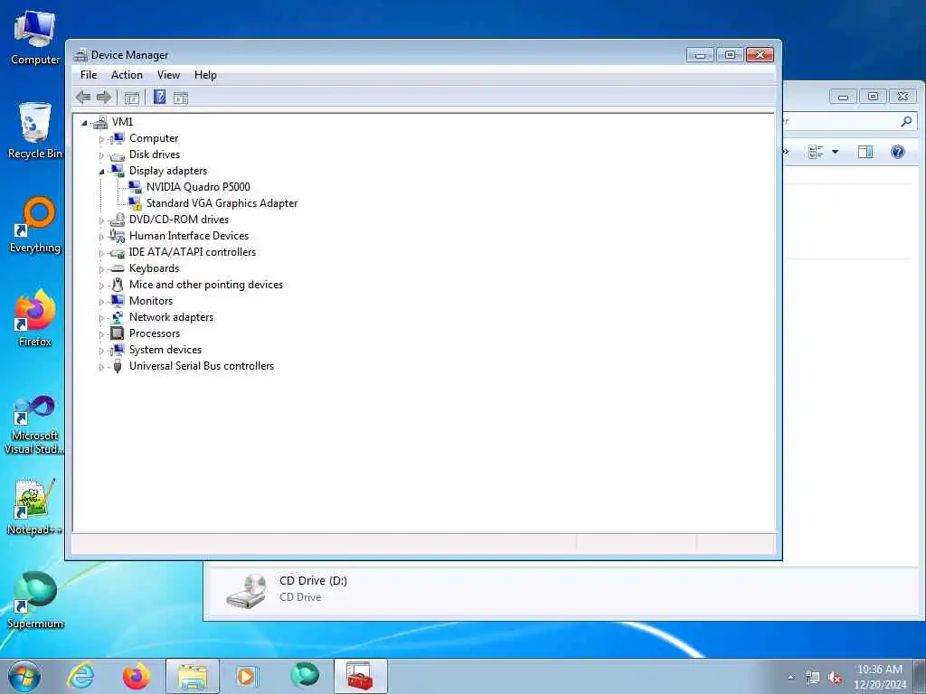Collapse the Display adapters category
The width and height of the screenshot is (926, 694).
[x=101, y=172]
